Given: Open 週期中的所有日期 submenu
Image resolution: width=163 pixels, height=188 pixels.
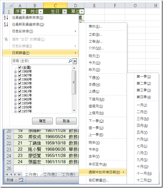Looking at the screenshot, I should point(103,172).
